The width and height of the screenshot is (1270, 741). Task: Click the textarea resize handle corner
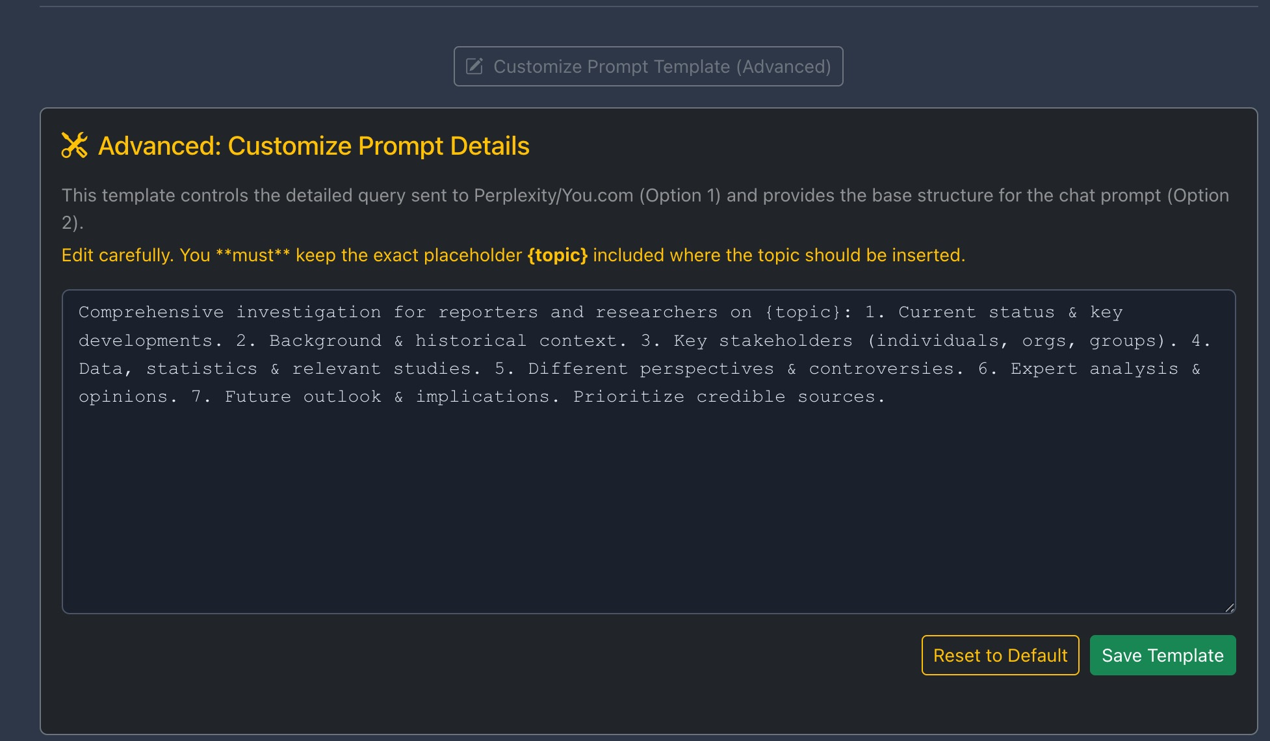[1229, 608]
